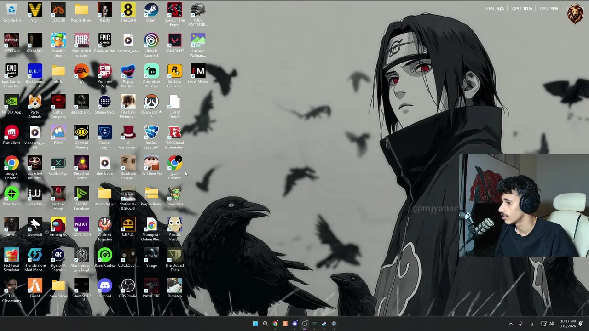Image resolution: width=589 pixels, height=331 pixels.
Task: Click the Thunderstore Mod Manager shortcut
Action: click(x=35, y=260)
